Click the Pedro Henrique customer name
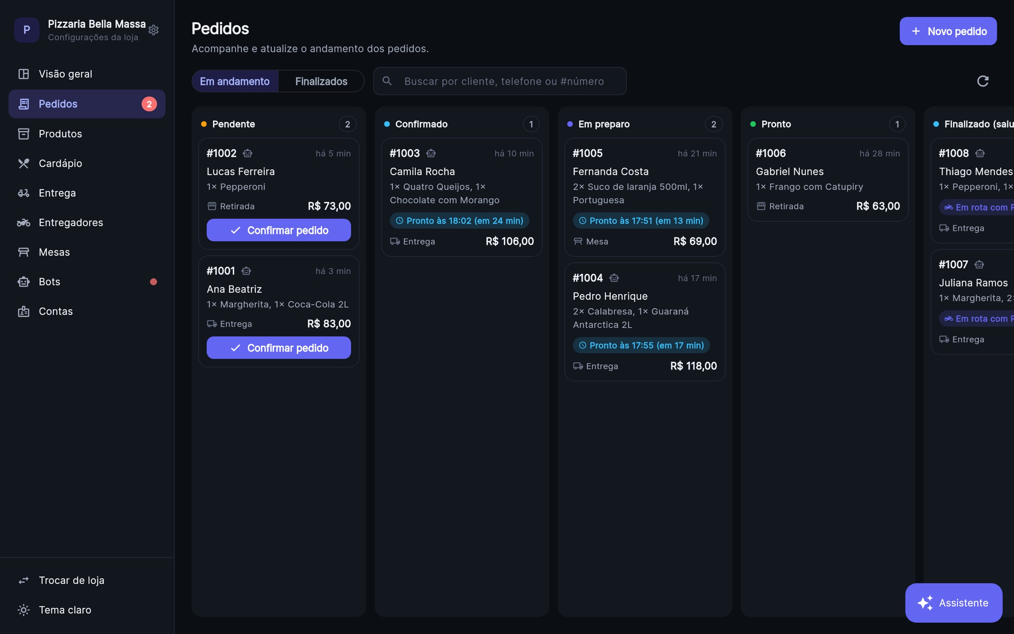Screen dimensions: 1014x634 (x=610, y=296)
